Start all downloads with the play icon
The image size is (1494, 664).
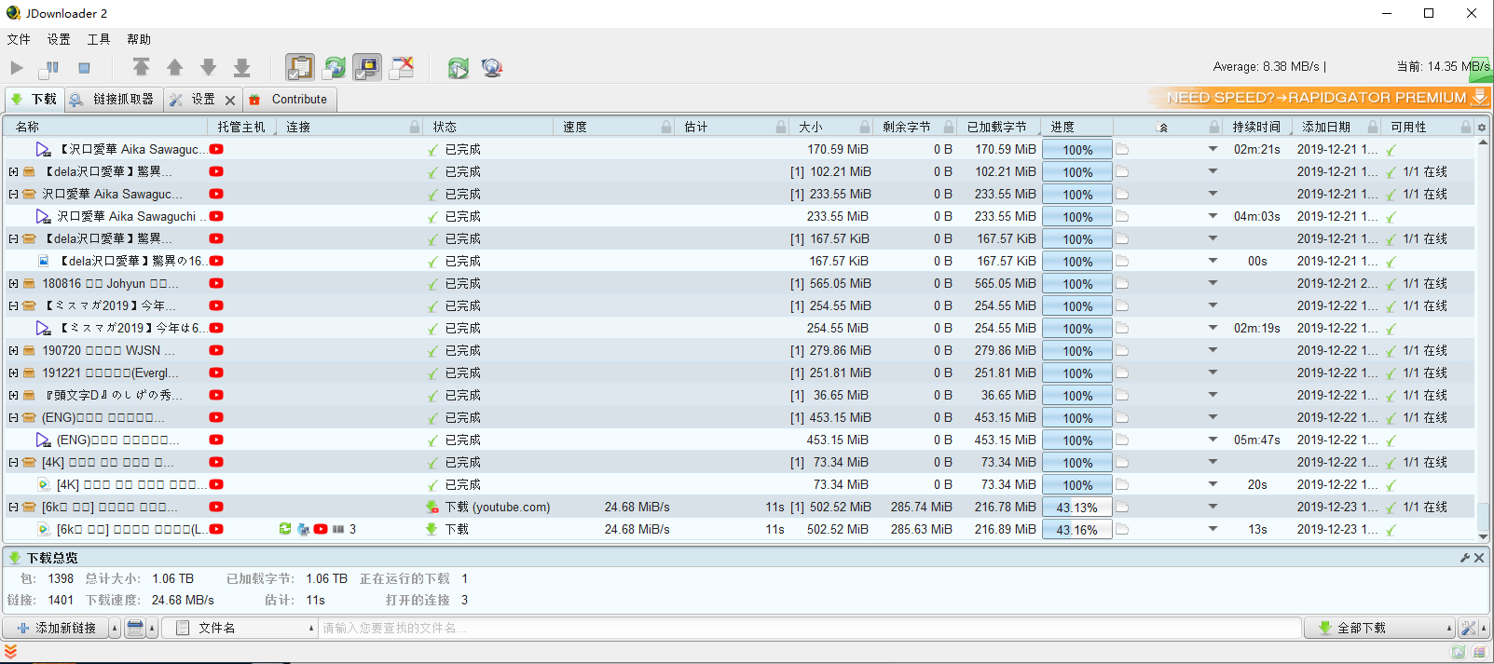pos(17,67)
